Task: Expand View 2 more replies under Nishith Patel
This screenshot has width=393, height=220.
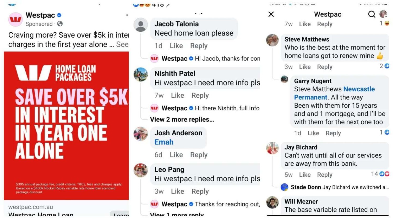Action: 182,119
